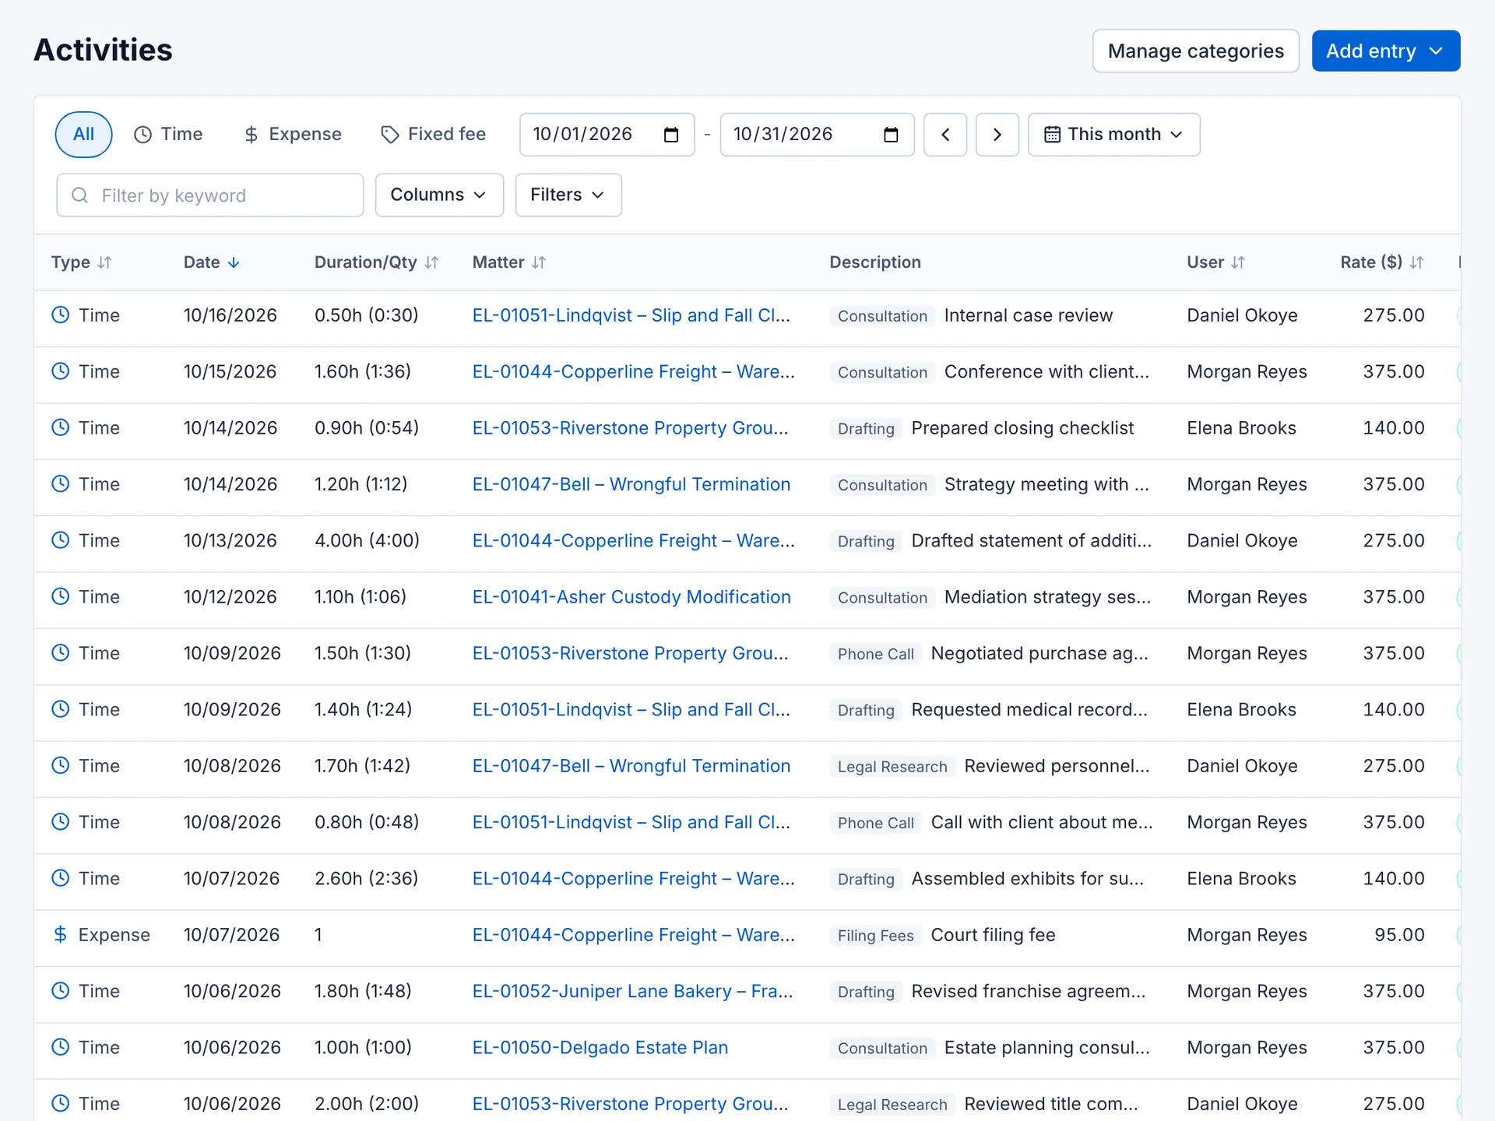Sort by Duration/Qty column sort icon
Screen dimensions: 1495x1121
click(431, 262)
